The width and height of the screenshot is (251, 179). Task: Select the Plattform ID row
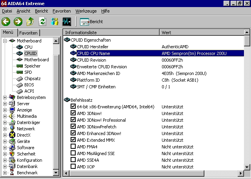154,80
